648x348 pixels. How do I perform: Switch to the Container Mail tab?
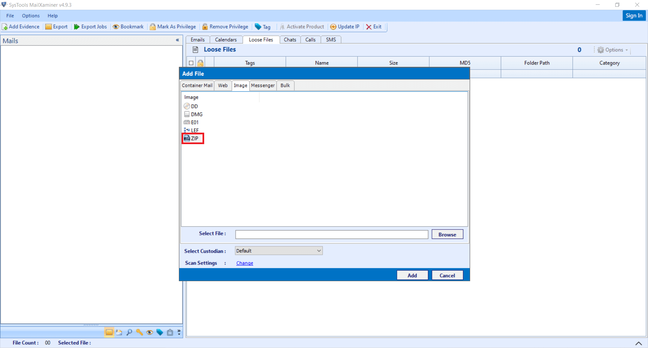197,85
